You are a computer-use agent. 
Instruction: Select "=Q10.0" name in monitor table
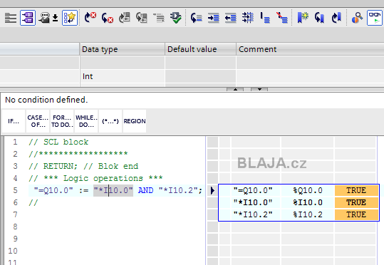point(253,190)
